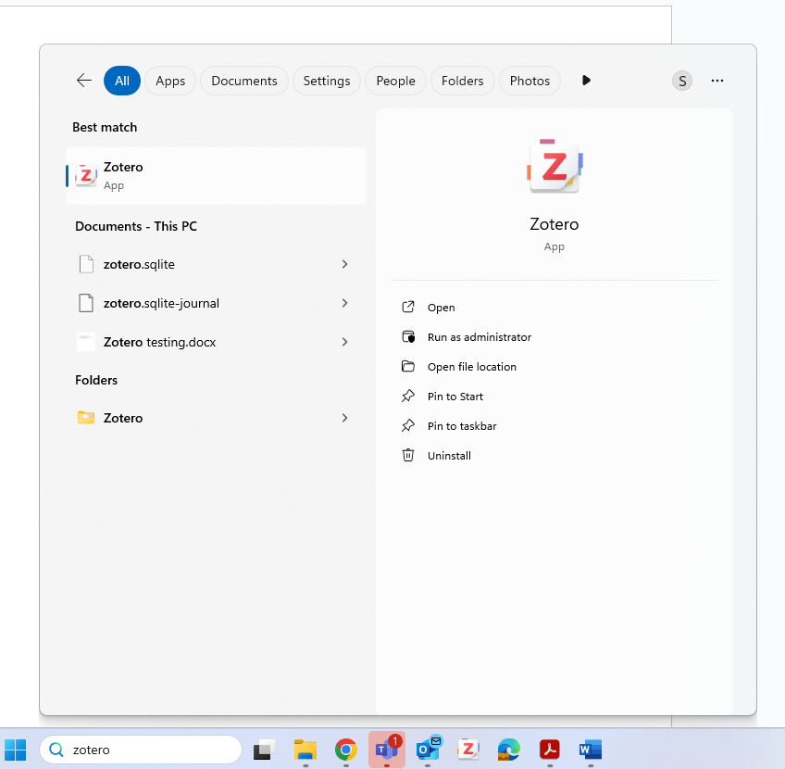785x769 pixels.
Task: Click Open in the Zotero preview pane
Action: coord(441,308)
